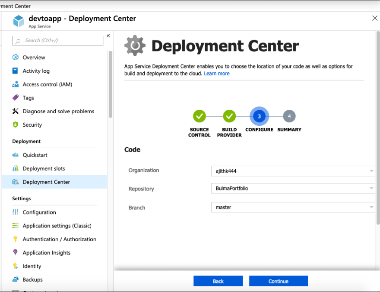This screenshot has height=292, width=380.
Task: Click the Application settings list icon
Action: [x=15, y=226]
